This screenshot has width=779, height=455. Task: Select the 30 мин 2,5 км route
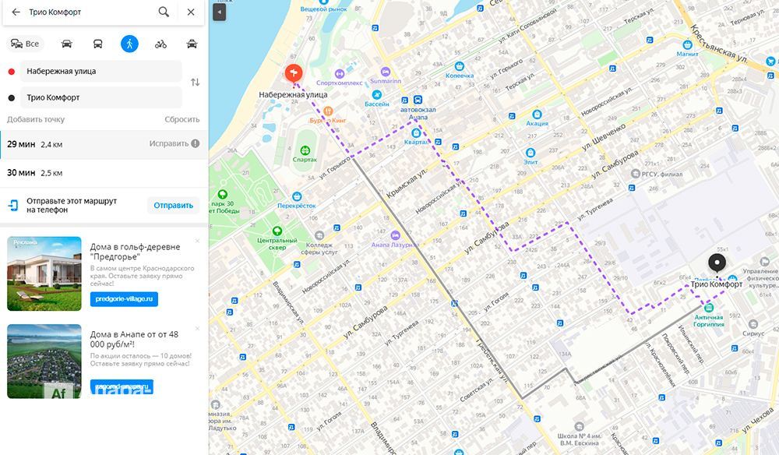point(104,173)
